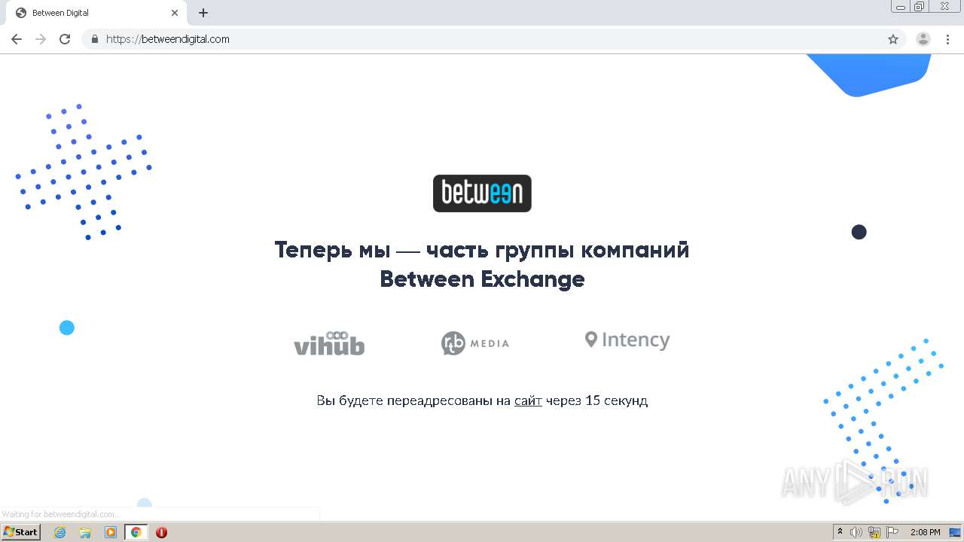
Task: Open the Chrome three-dot menu
Action: (947, 39)
